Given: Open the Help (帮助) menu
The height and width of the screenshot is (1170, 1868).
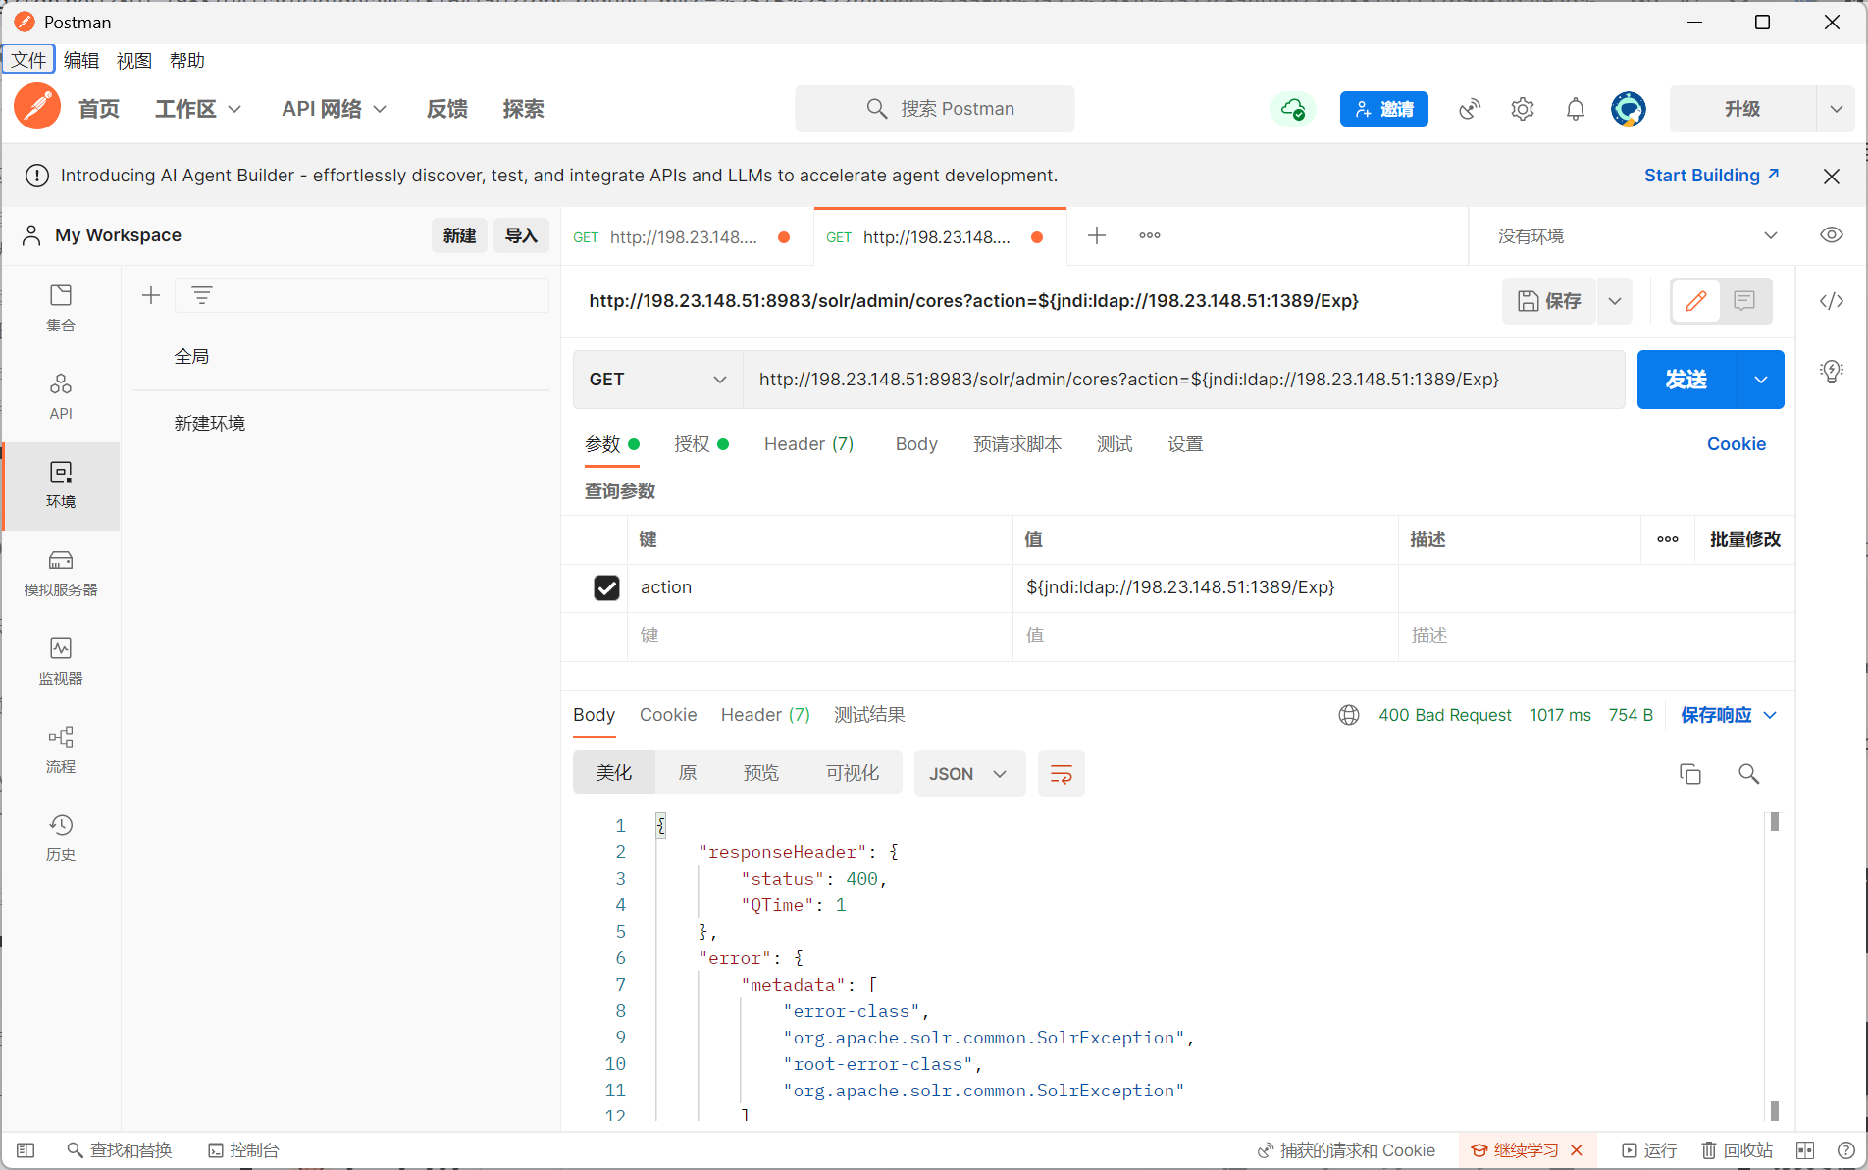Looking at the screenshot, I should tap(187, 60).
